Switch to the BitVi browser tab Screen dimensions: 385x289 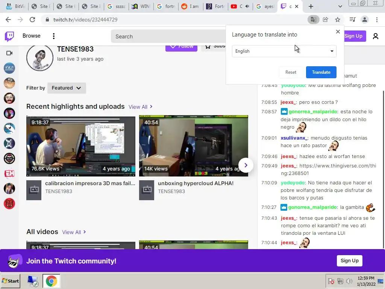15,6
